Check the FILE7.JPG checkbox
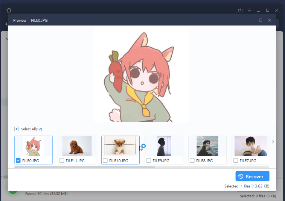The image size is (285, 201). point(236,160)
